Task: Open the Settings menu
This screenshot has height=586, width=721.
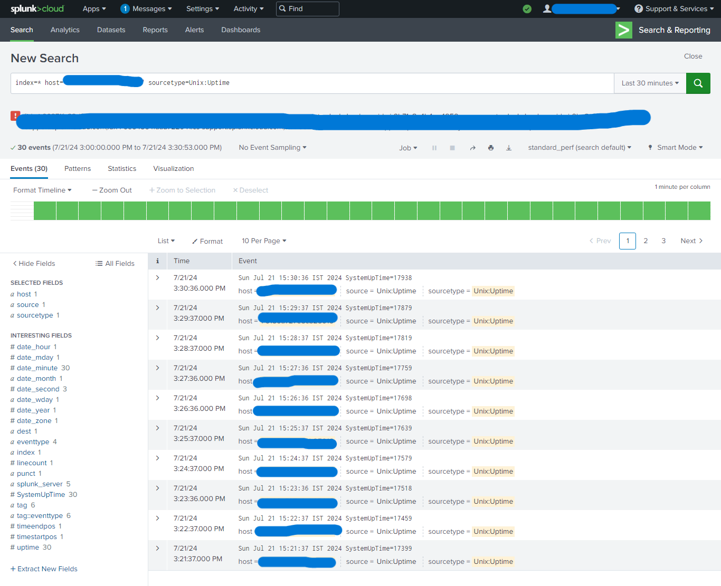Action: click(x=202, y=9)
